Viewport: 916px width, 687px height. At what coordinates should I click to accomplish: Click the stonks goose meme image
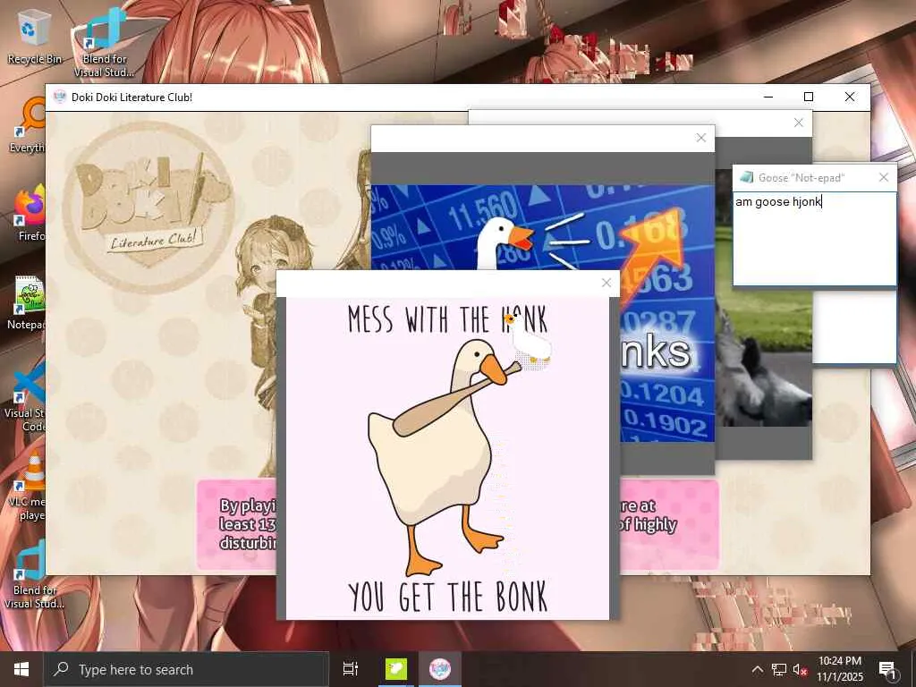pyautogui.click(x=543, y=227)
